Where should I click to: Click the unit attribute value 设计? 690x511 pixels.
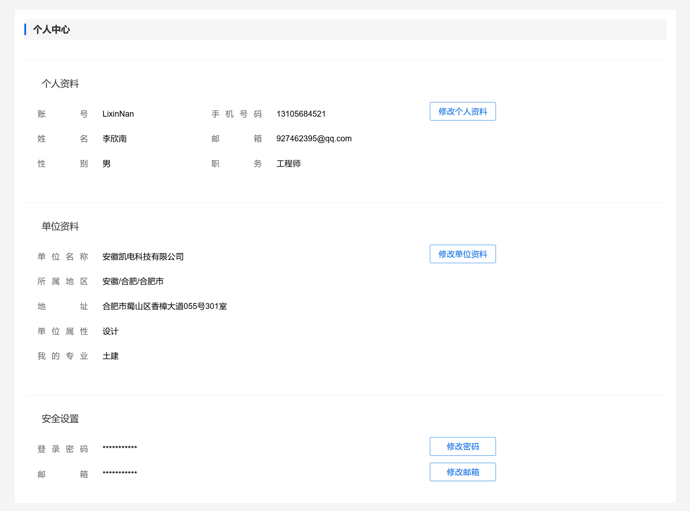[110, 331]
